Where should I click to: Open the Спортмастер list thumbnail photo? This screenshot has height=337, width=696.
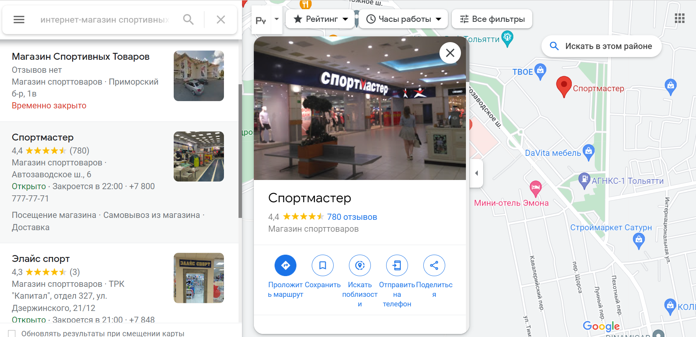pyautogui.click(x=199, y=157)
